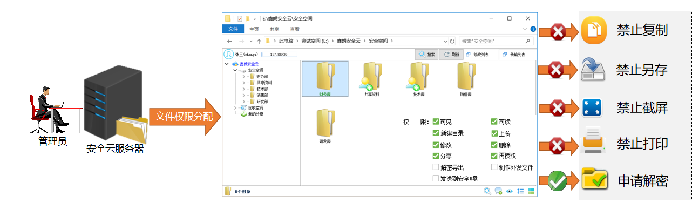The height and width of the screenshot is (209, 699).
Task: Expand the 财务部 tree node
Action: 244,76
